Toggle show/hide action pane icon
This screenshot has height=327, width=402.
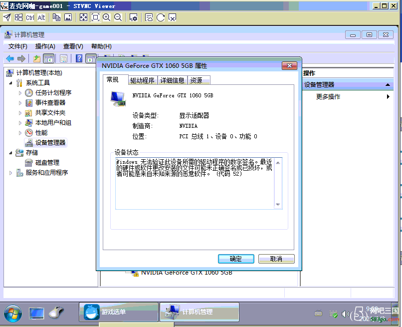pos(91,59)
